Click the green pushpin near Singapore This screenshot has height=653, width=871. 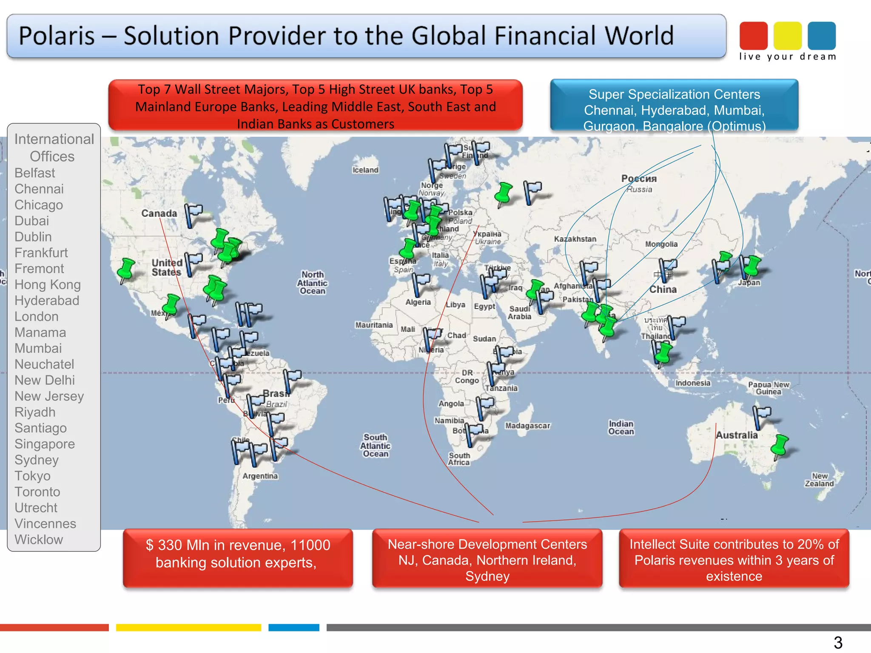663,355
